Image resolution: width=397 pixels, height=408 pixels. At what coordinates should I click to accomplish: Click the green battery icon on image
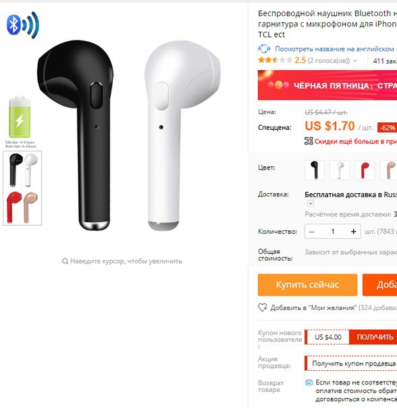[20, 117]
